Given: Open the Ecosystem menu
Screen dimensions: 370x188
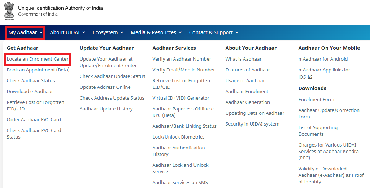Looking at the screenshot, I should click(x=108, y=32).
